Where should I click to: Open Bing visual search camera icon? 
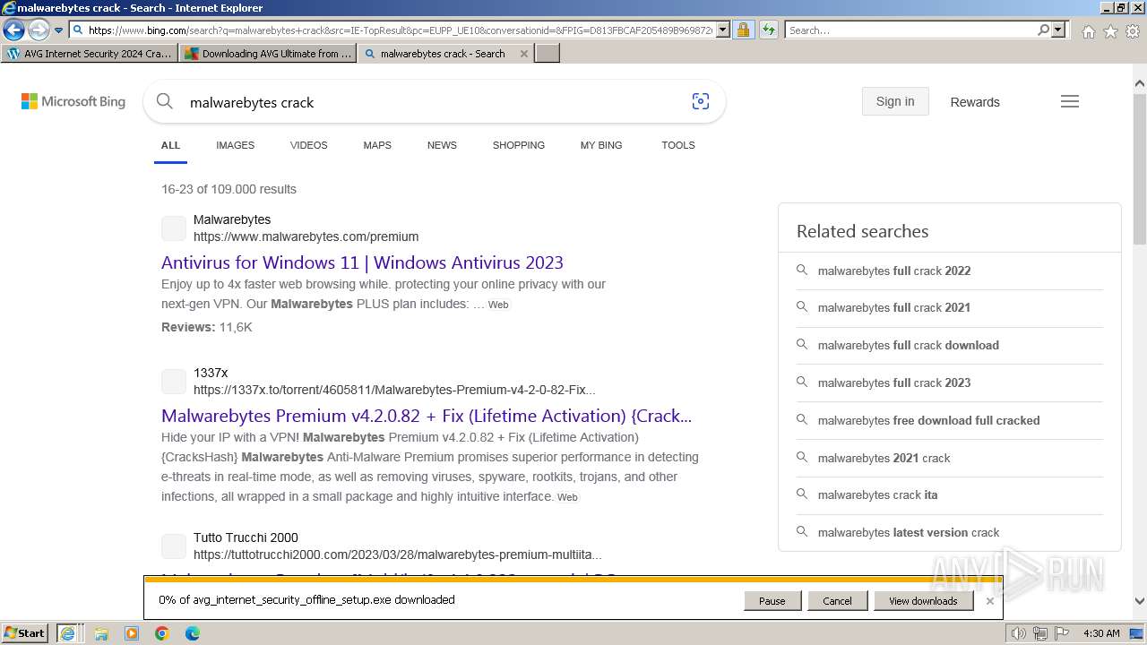click(x=701, y=101)
